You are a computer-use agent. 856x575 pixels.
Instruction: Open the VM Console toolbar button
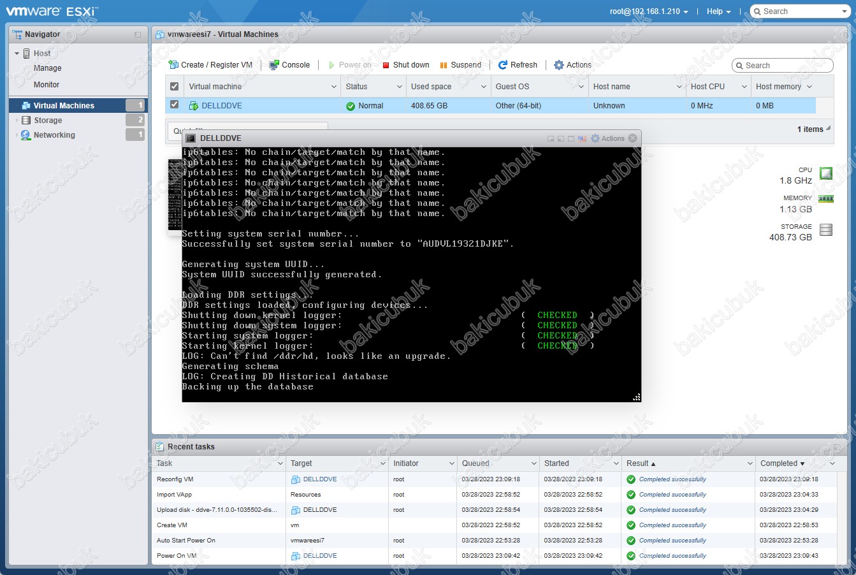click(x=289, y=65)
